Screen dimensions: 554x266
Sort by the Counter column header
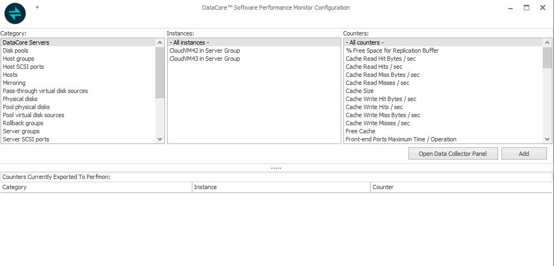click(383, 187)
